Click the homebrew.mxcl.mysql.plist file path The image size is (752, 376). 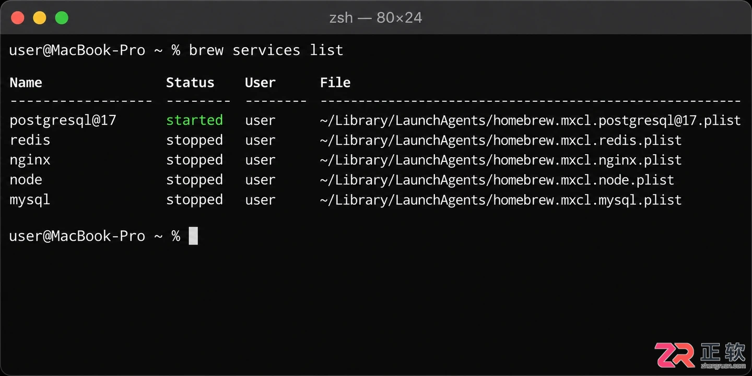coord(501,200)
